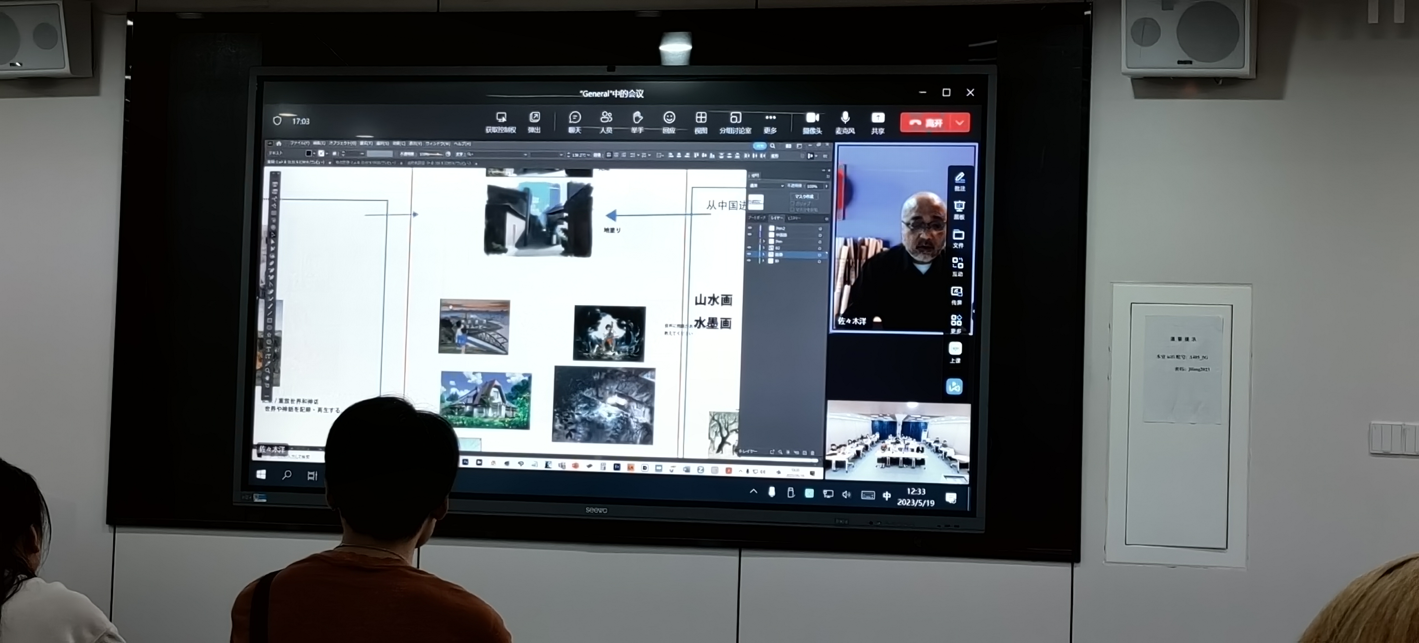Viewport: 1419px width, 643px height.
Task: Open the 更多 more options menu
Action: [770, 118]
